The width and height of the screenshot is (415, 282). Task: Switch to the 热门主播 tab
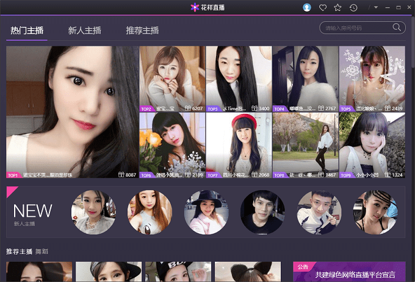point(27,30)
